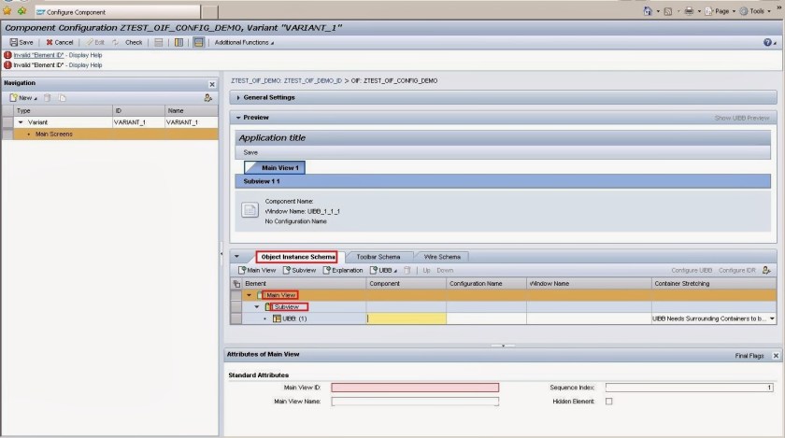Click the Subview add button
Image resolution: width=785 pixels, height=438 pixels.
tap(299, 270)
